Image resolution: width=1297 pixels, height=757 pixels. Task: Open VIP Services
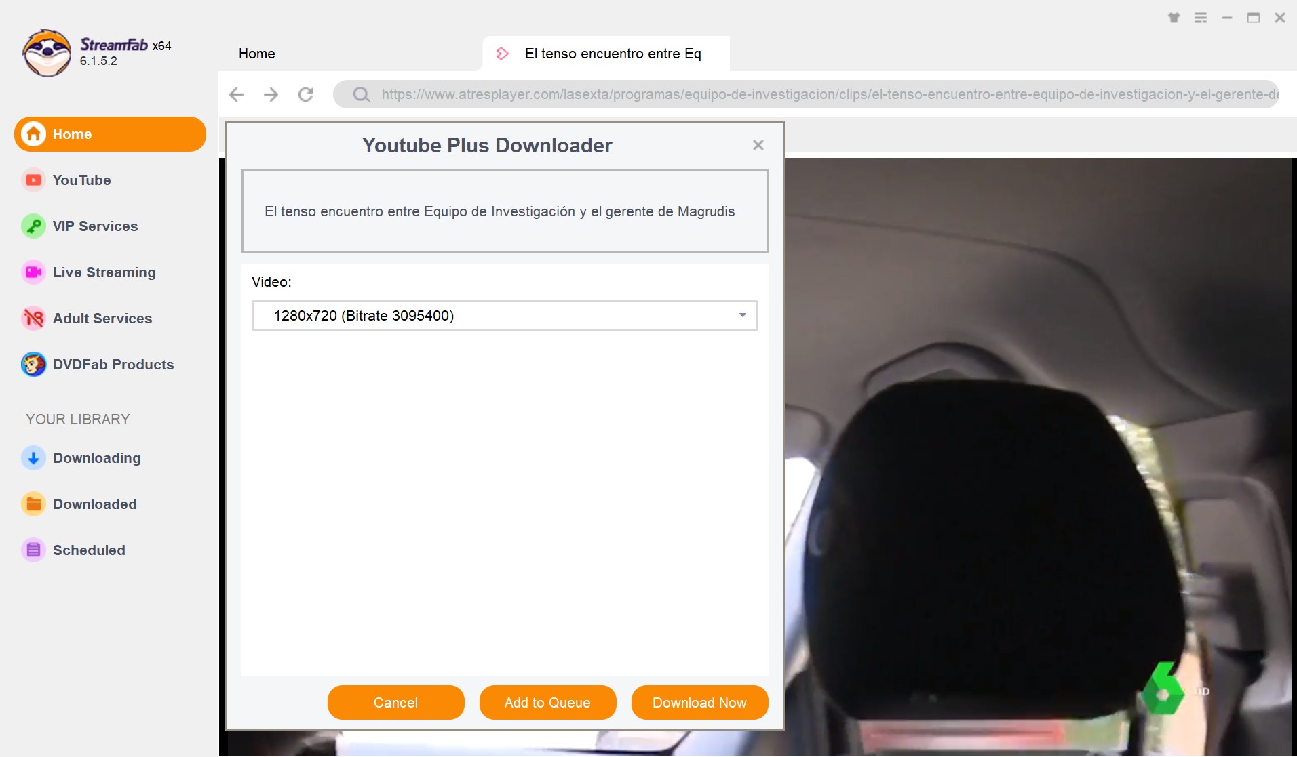[x=95, y=226]
